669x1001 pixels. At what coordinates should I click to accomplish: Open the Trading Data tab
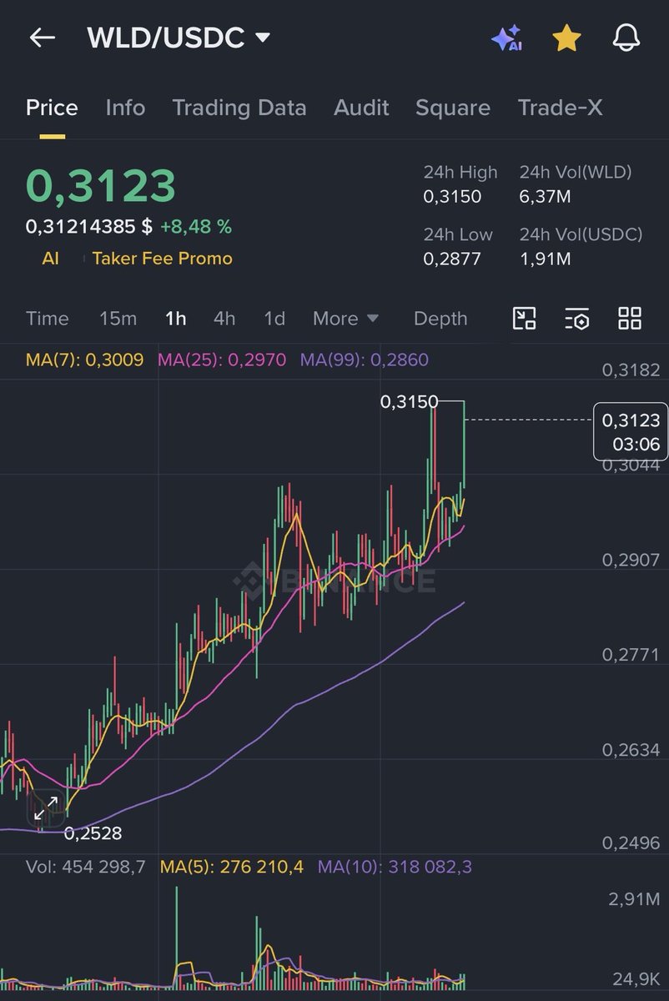coord(239,108)
